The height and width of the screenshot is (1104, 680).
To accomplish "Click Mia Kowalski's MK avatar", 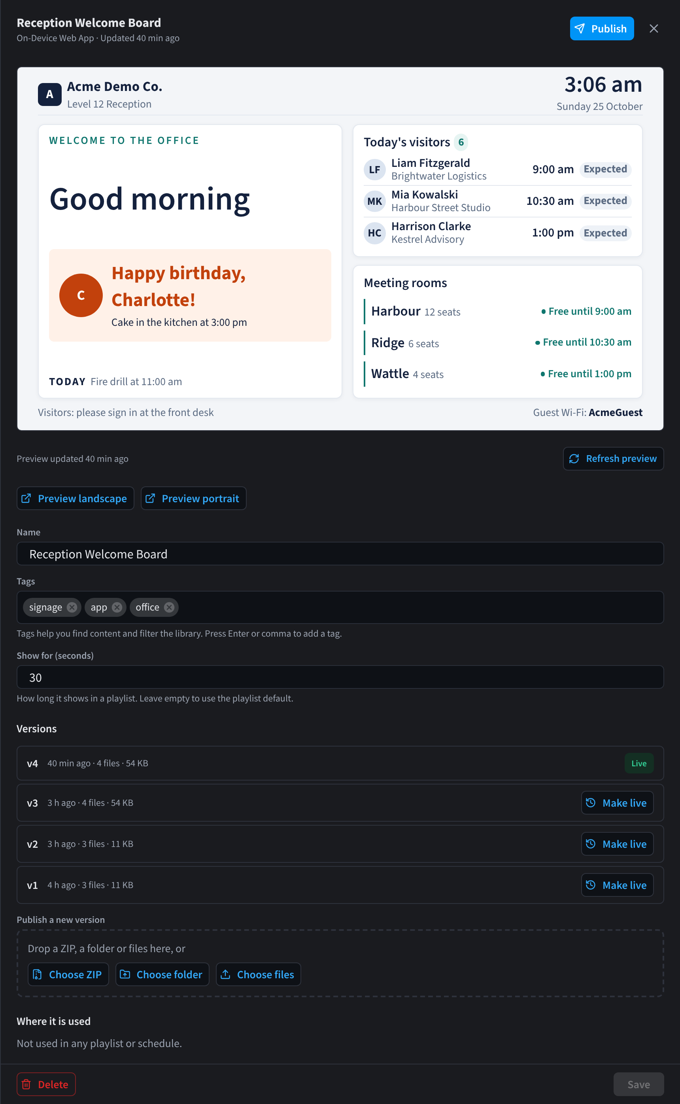I will 375,201.
